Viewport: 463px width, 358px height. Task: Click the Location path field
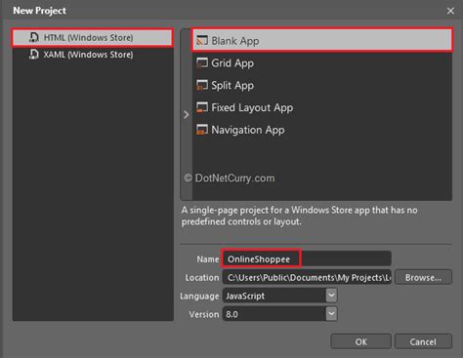307,277
